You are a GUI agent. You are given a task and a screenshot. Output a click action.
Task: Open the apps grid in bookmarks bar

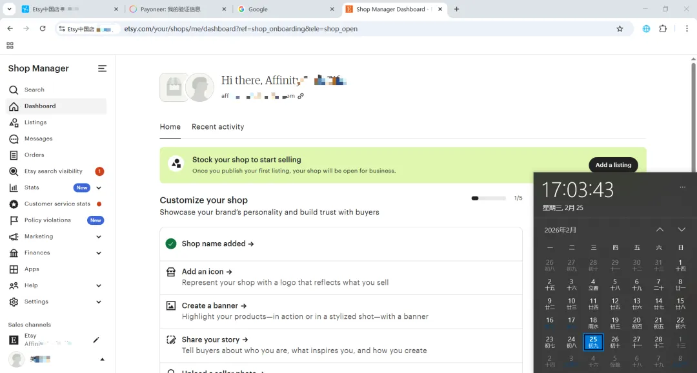tap(10, 45)
